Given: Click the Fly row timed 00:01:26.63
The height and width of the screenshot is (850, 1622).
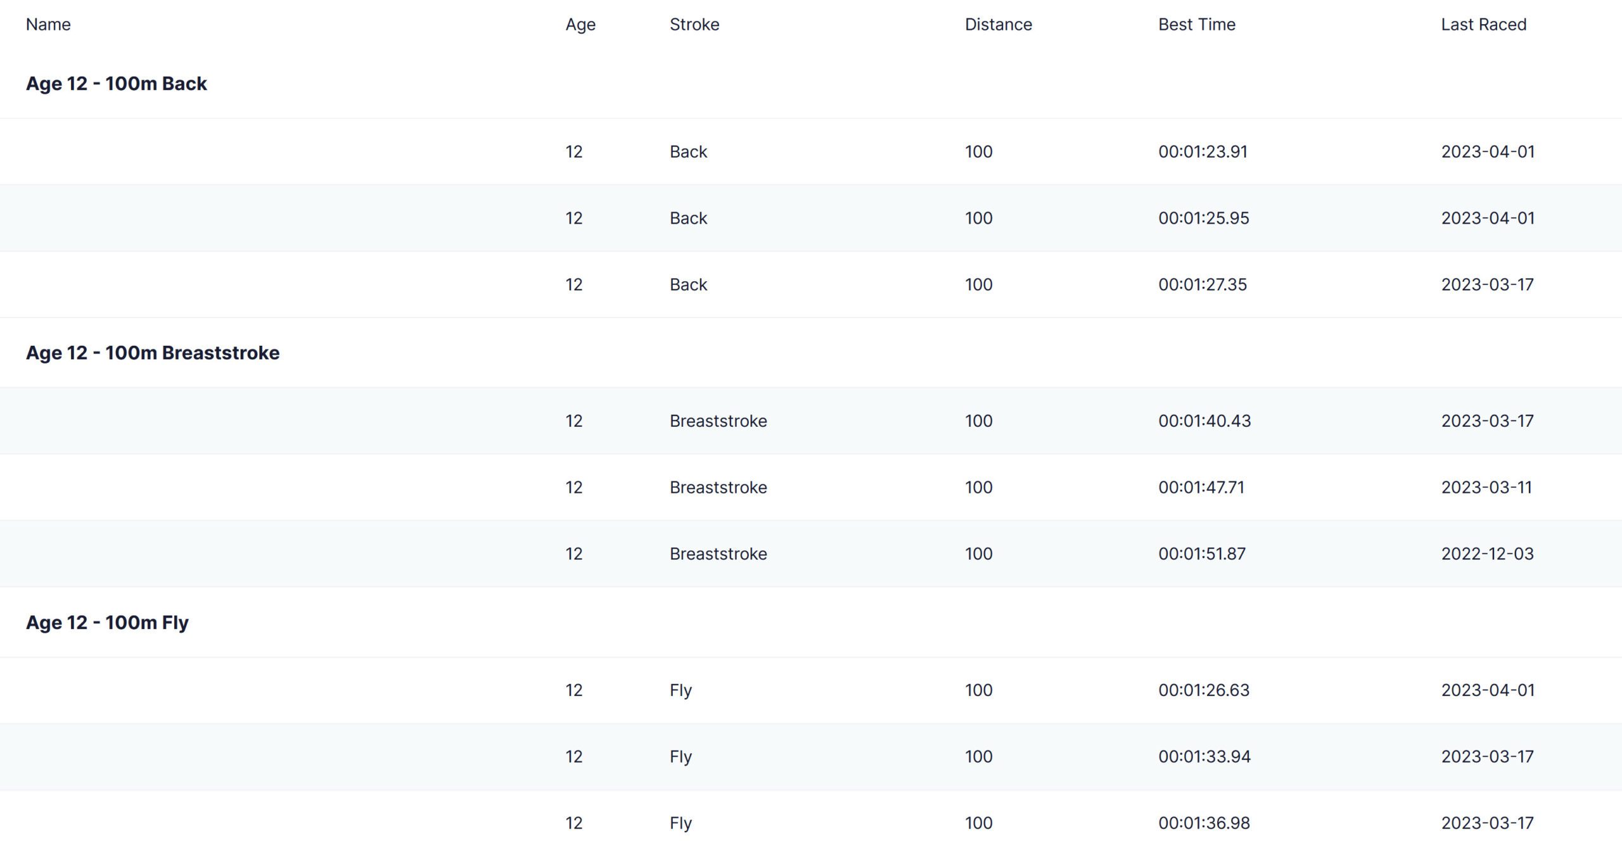Looking at the screenshot, I should [x=680, y=690].
